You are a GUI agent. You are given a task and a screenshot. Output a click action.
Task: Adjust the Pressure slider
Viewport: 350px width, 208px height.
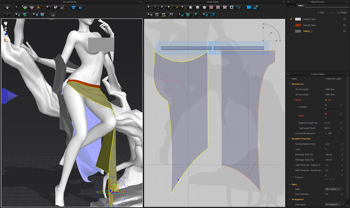334,179
